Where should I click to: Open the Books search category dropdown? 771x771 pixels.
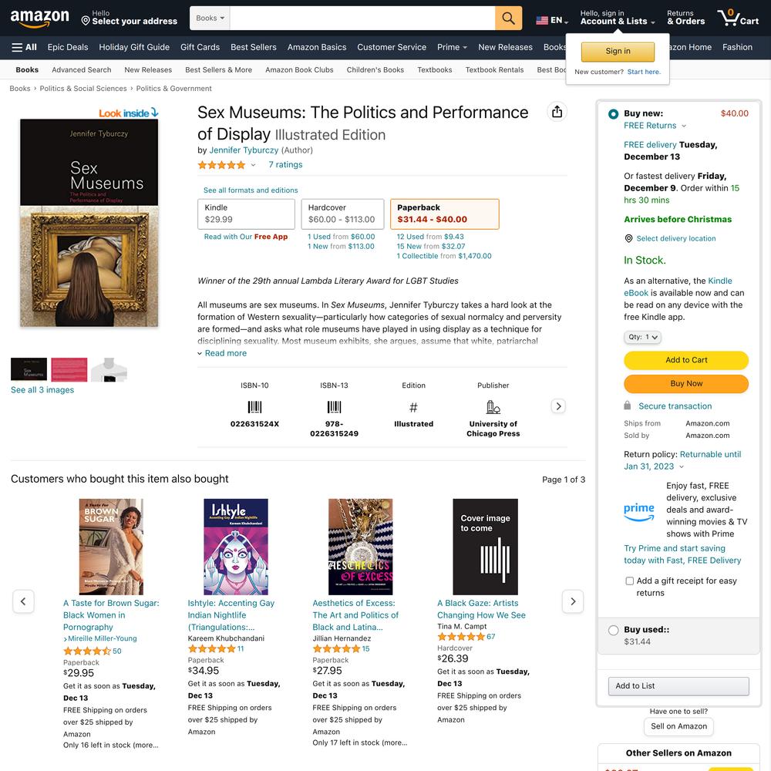click(x=210, y=18)
